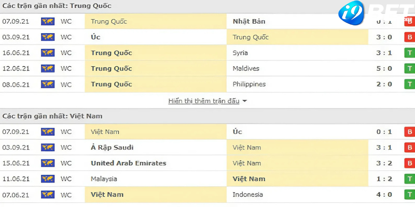This screenshot has width=415, height=207.
Task: Click the flag icon in the Úc vs Trung Quốc row
Action: click(x=48, y=37)
